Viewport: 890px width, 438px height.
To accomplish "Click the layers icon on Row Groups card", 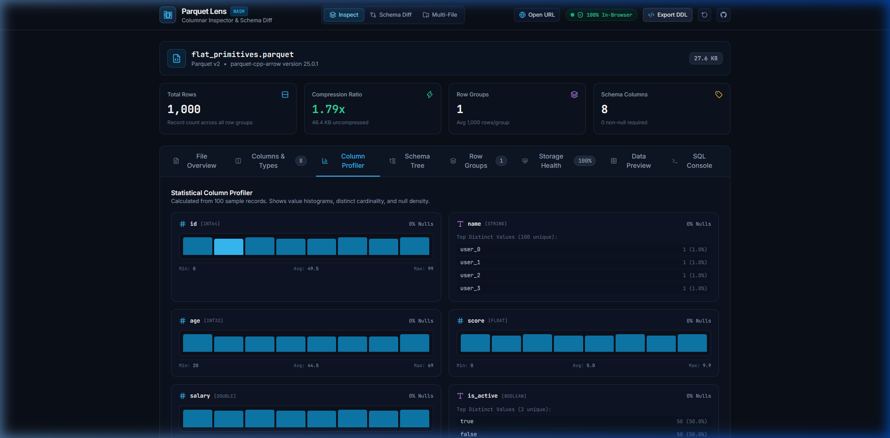I will click(x=574, y=95).
